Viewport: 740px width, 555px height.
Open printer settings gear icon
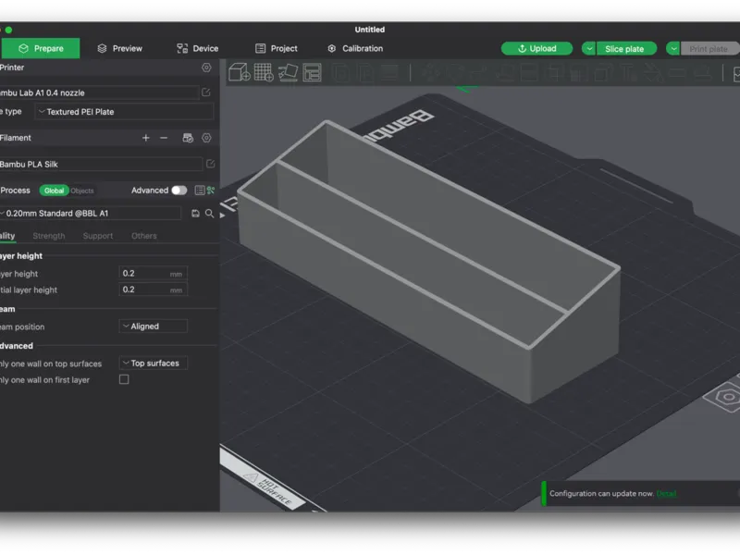[x=206, y=68]
